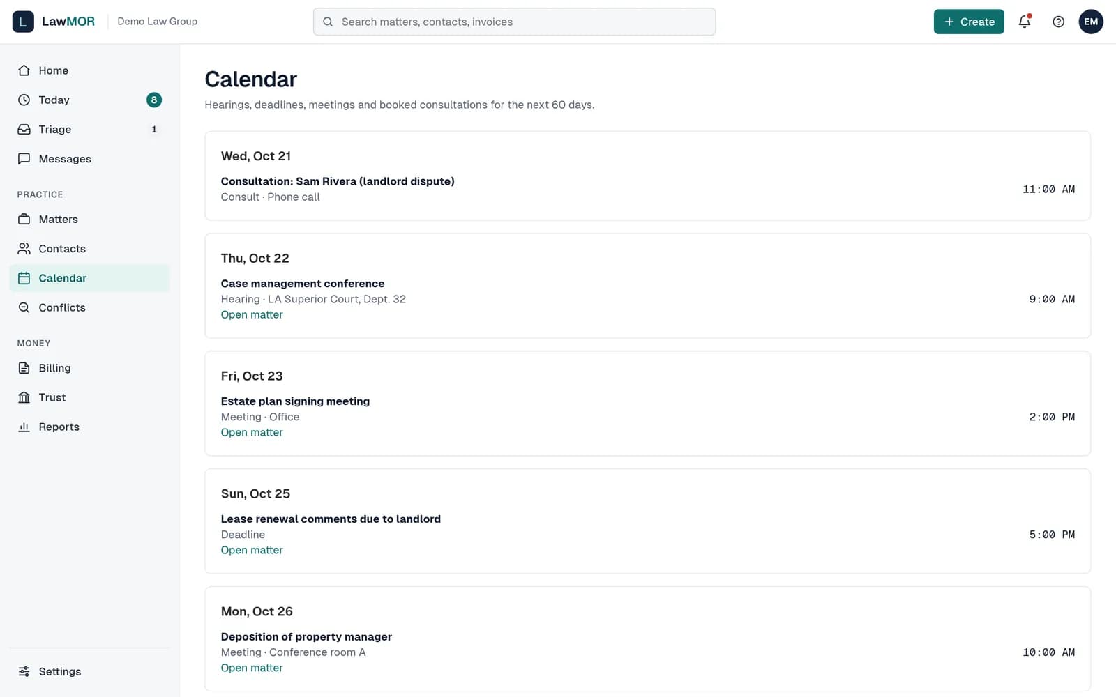This screenshot has width=1116, height=697.
Task: Click the Triage count badge showing 1
Action: [x=154, y=129]
